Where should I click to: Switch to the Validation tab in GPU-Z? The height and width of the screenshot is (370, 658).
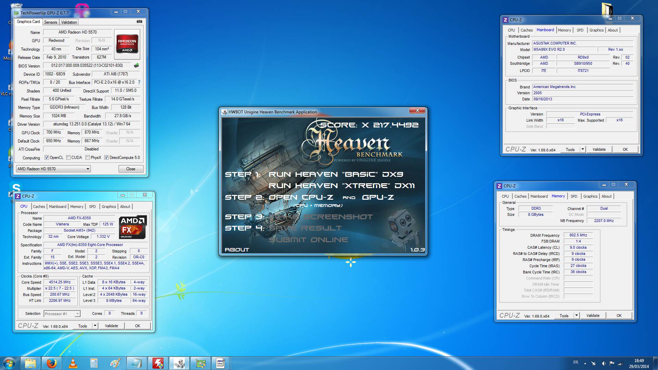click(x=69, y=22)
